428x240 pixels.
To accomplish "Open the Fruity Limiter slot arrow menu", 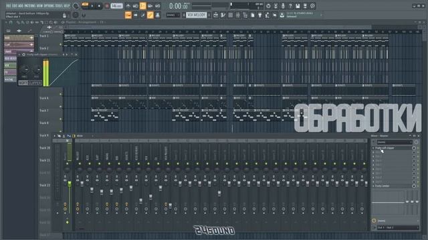I will (x=373, y=186).
